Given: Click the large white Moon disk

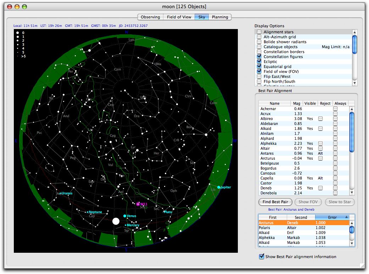Looking at the screenshot, I should (x=116, y=221).
